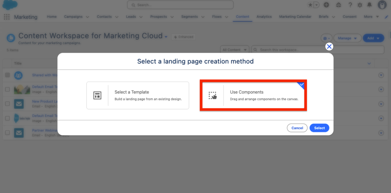Close the landing page dialog with X

(329, 47)
